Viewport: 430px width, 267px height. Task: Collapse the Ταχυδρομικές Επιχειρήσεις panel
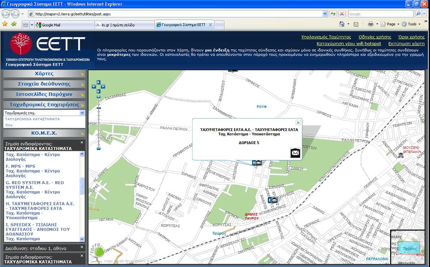44,105
